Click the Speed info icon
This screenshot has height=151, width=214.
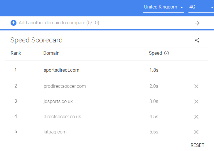(x=167, y=53)
